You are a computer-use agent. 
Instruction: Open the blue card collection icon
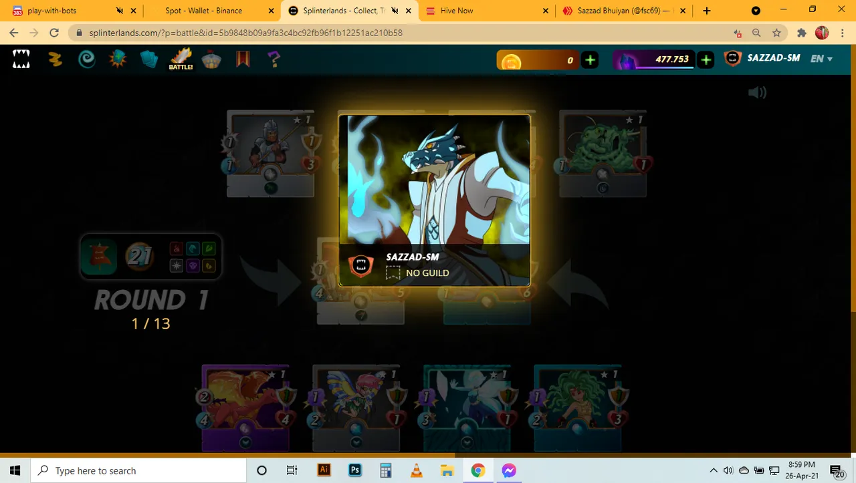click(149, 59)
